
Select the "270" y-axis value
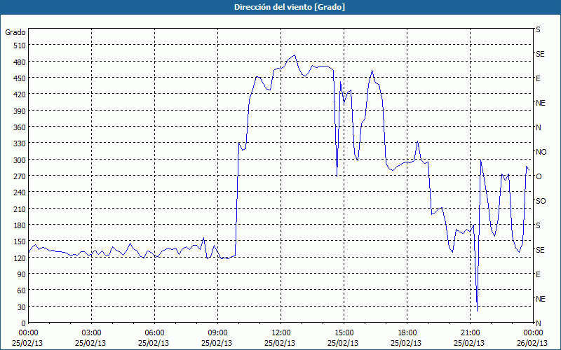click(x=20, y=176)
